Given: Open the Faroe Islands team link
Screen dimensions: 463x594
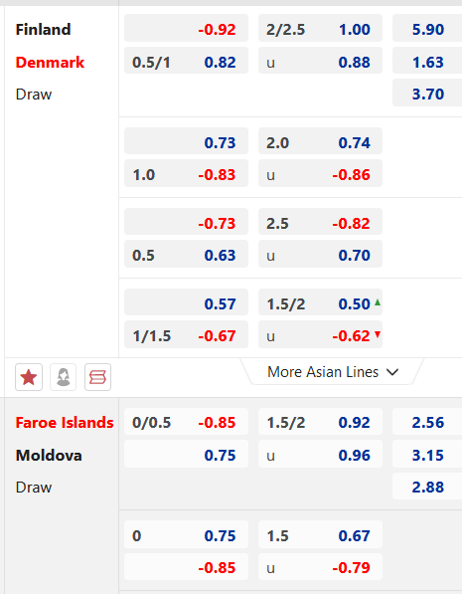Looking at the screenshot, I should [x=65, y=423].
